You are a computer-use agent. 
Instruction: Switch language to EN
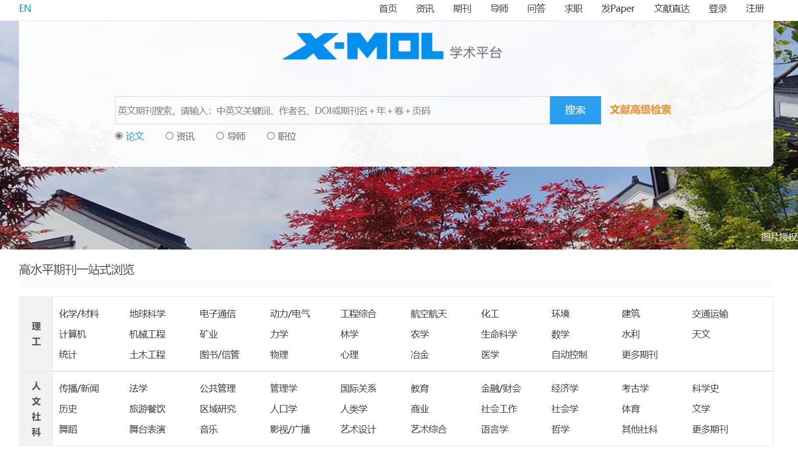point(25,9)
